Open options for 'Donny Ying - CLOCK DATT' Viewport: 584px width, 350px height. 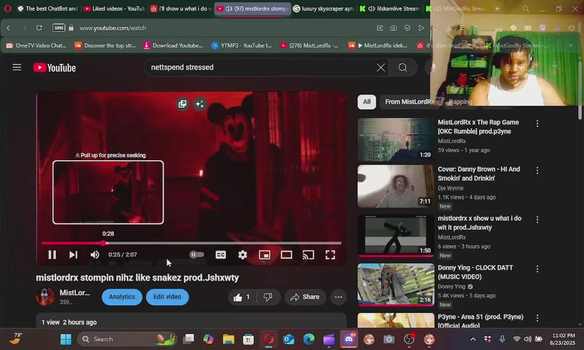[537, 269]
